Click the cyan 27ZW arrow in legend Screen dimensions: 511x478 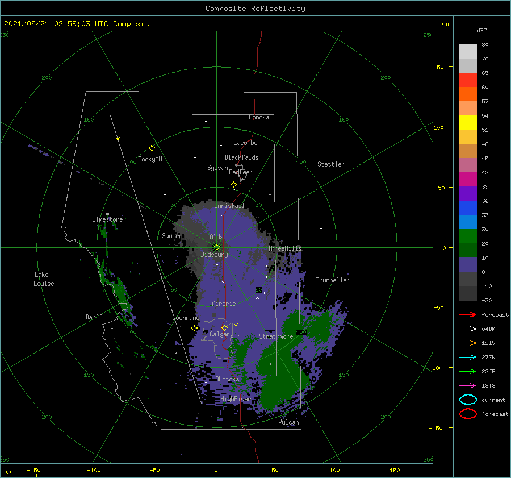click(x=468, y=358)
